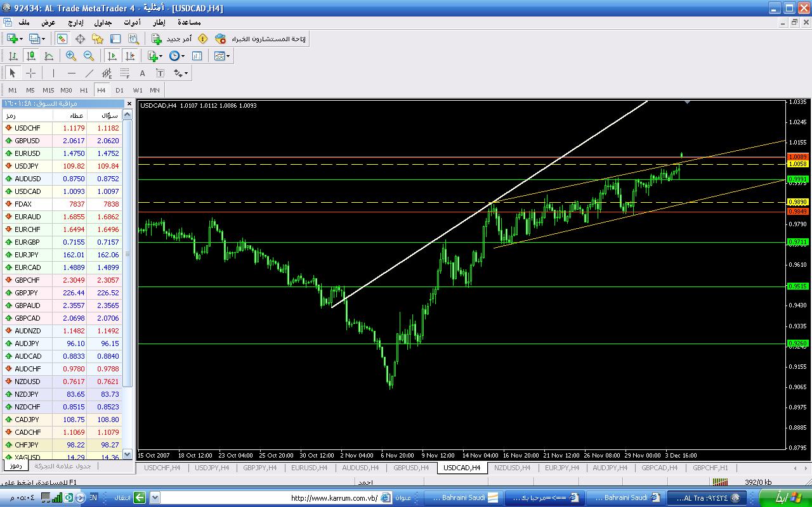
Task: Zoom out of the chart
Action: 89,56
